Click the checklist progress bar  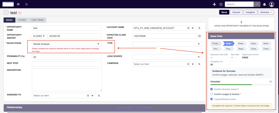coord(241,85)
